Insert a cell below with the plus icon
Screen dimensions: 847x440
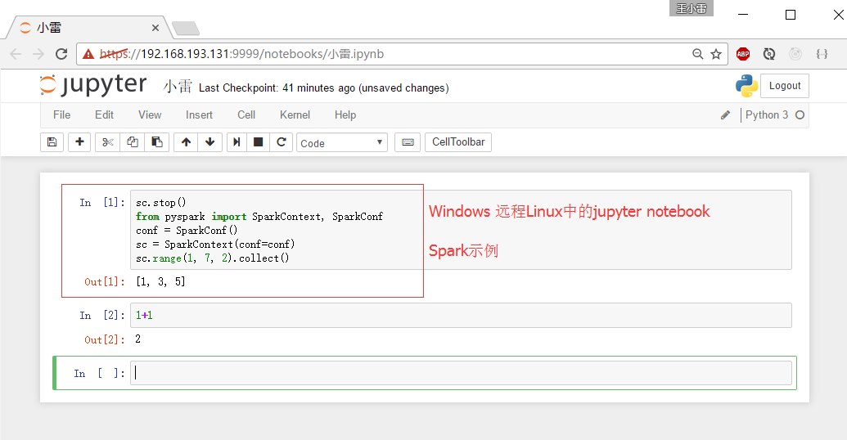coord(79,142)
